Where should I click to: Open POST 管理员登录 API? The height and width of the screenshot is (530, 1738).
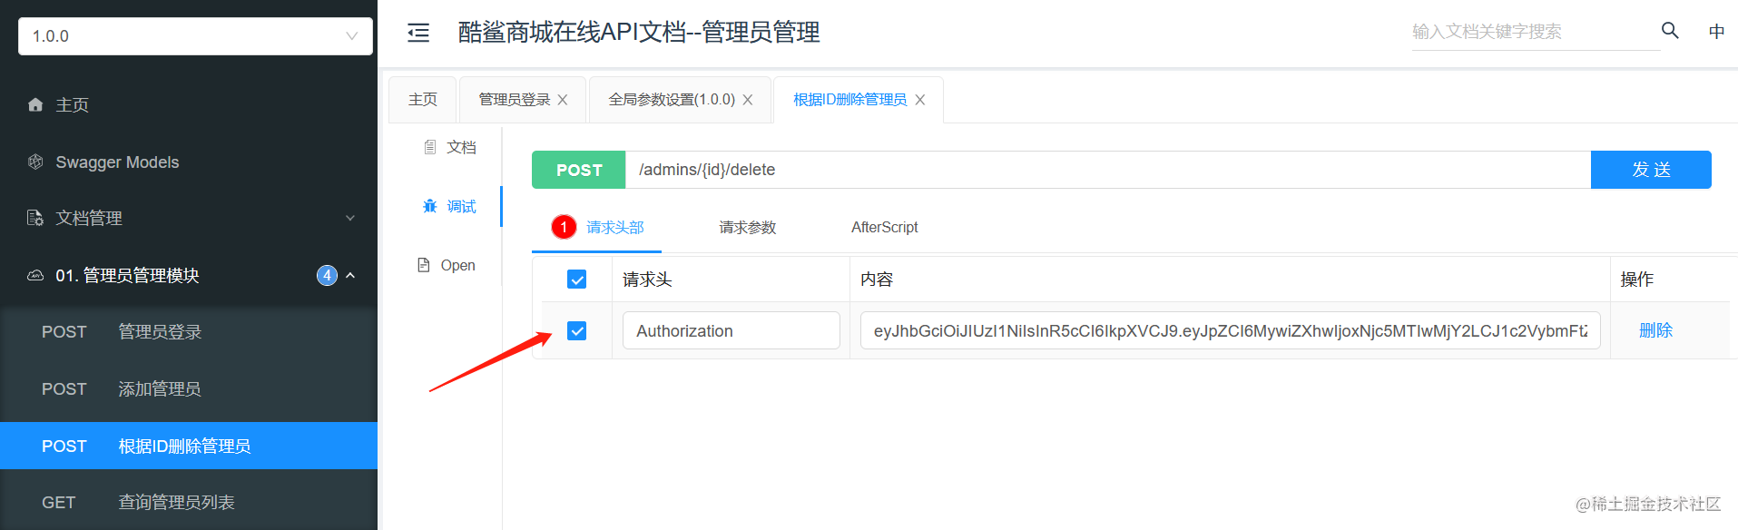coord(189,332)
